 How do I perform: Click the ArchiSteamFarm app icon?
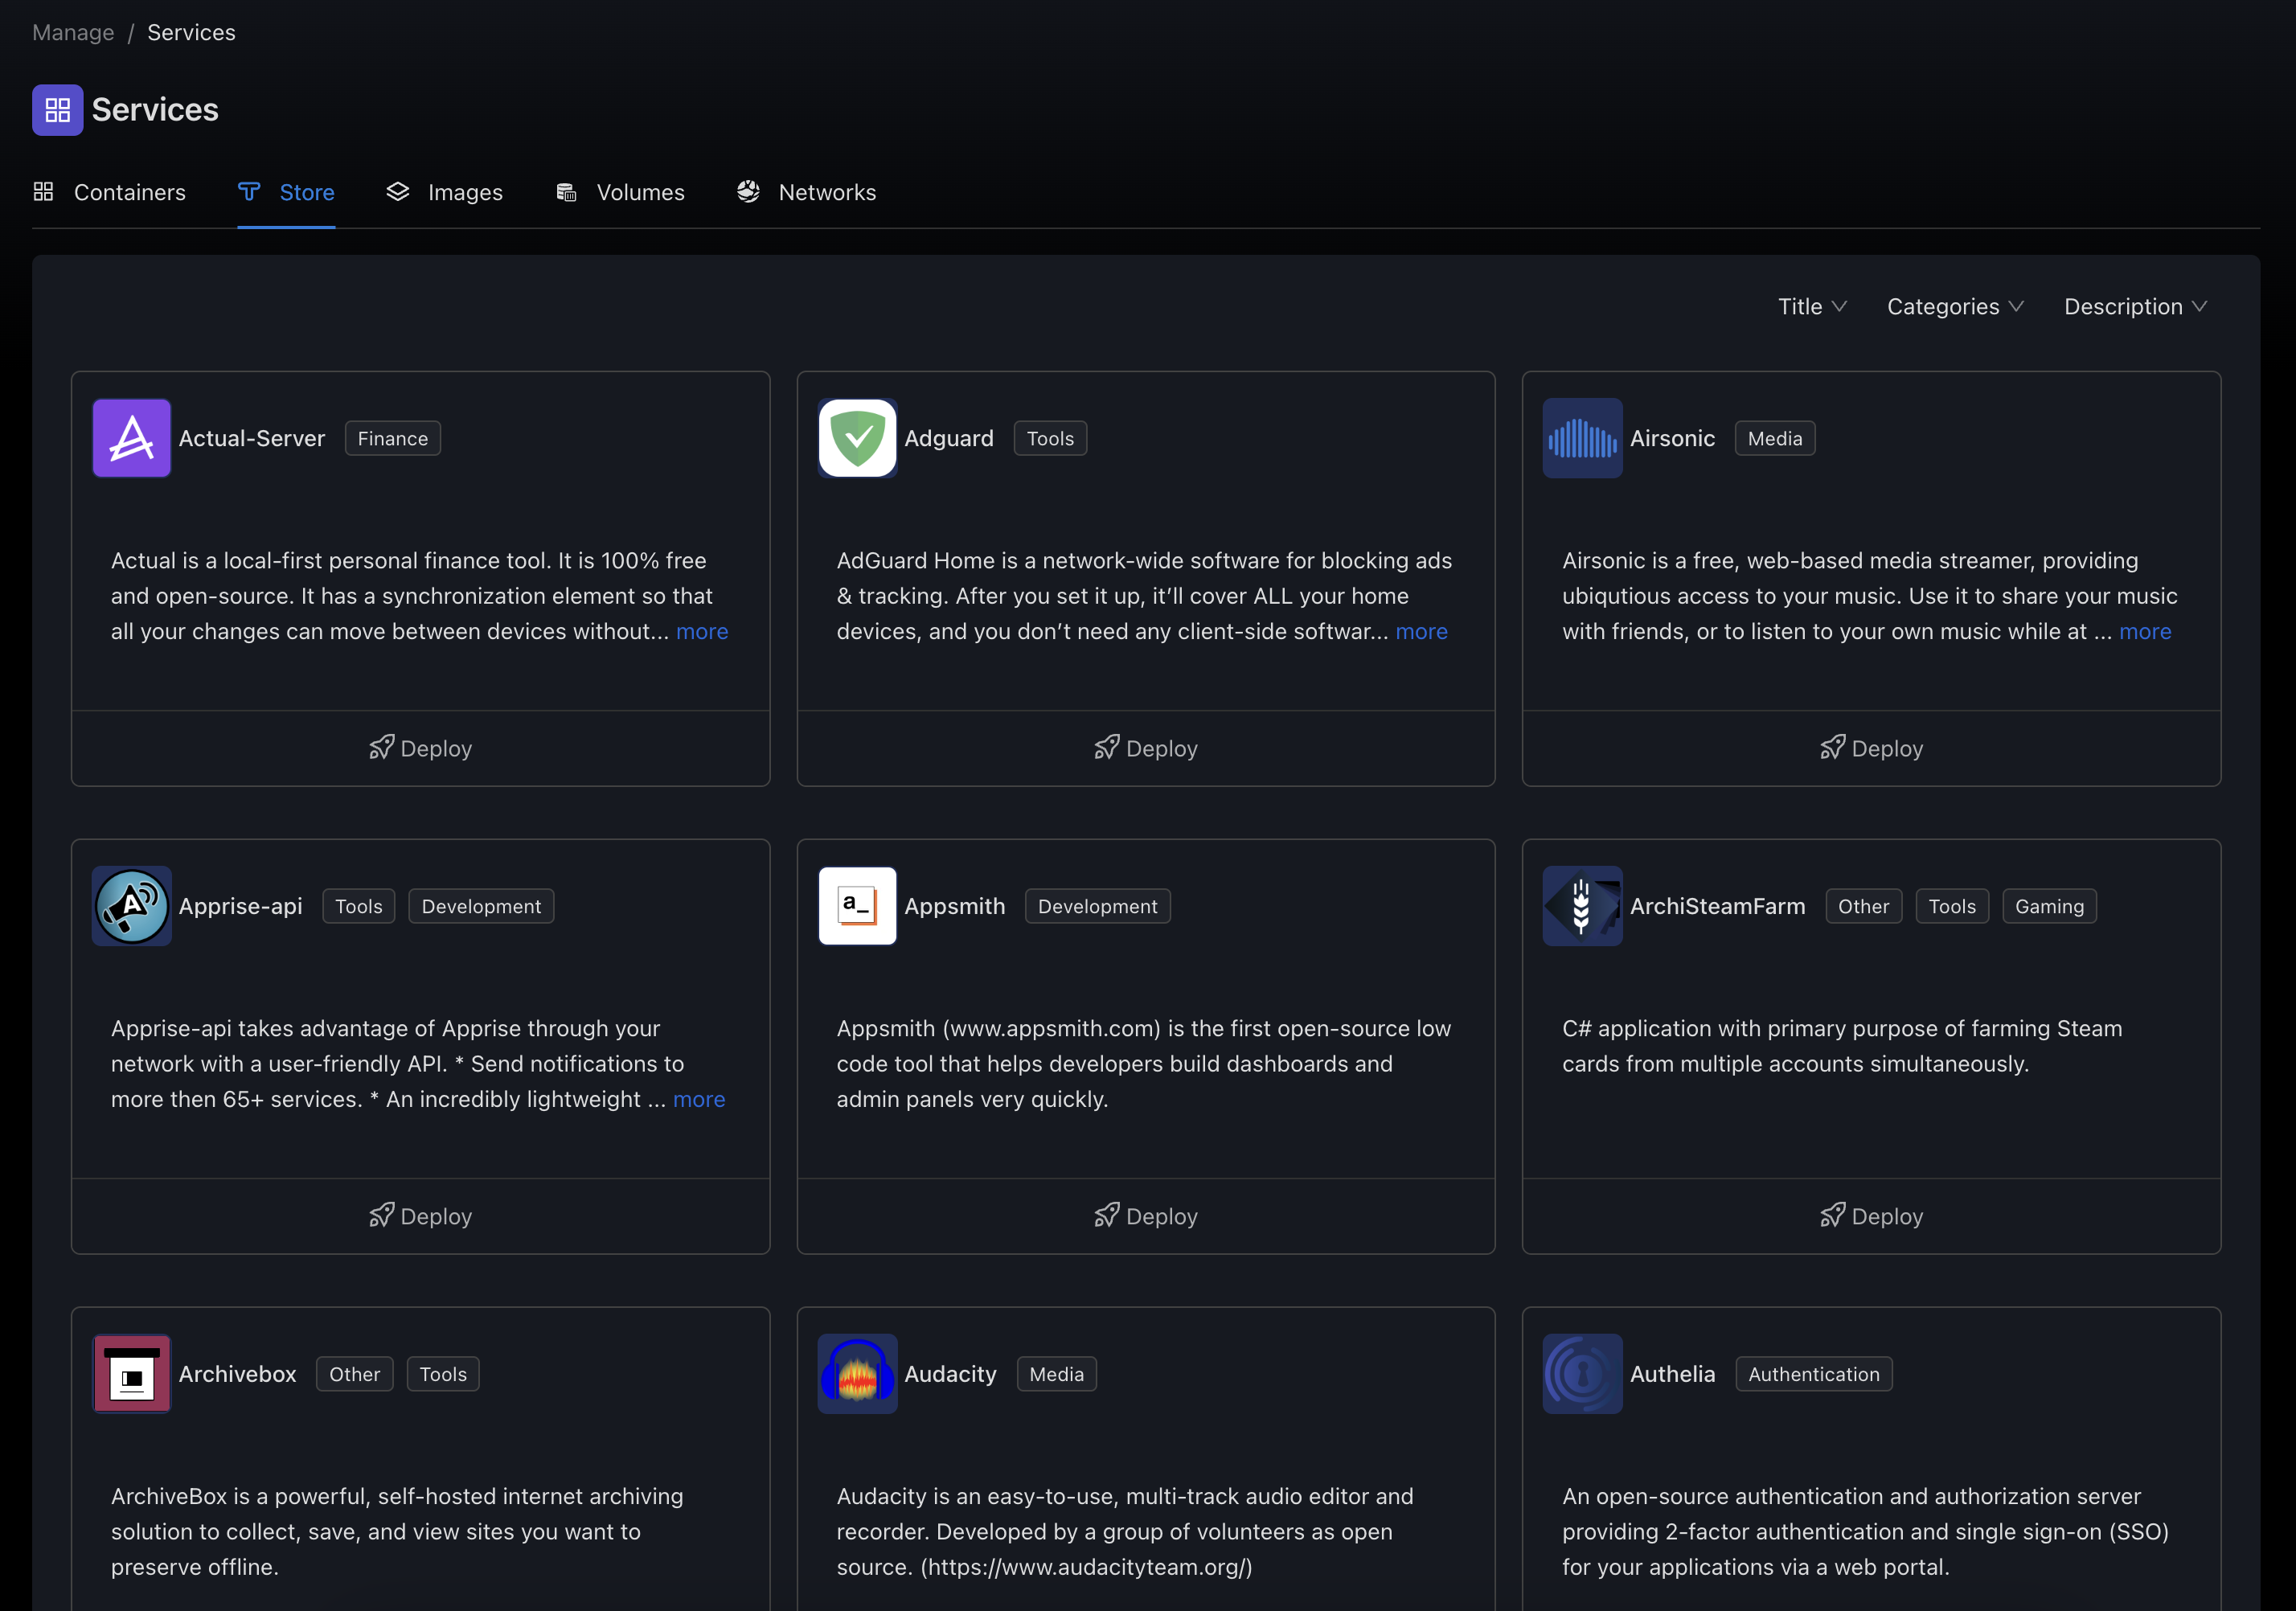coord(1582,906)
